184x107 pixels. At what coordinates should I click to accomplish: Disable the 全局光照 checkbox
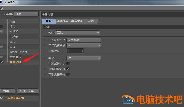2,62
